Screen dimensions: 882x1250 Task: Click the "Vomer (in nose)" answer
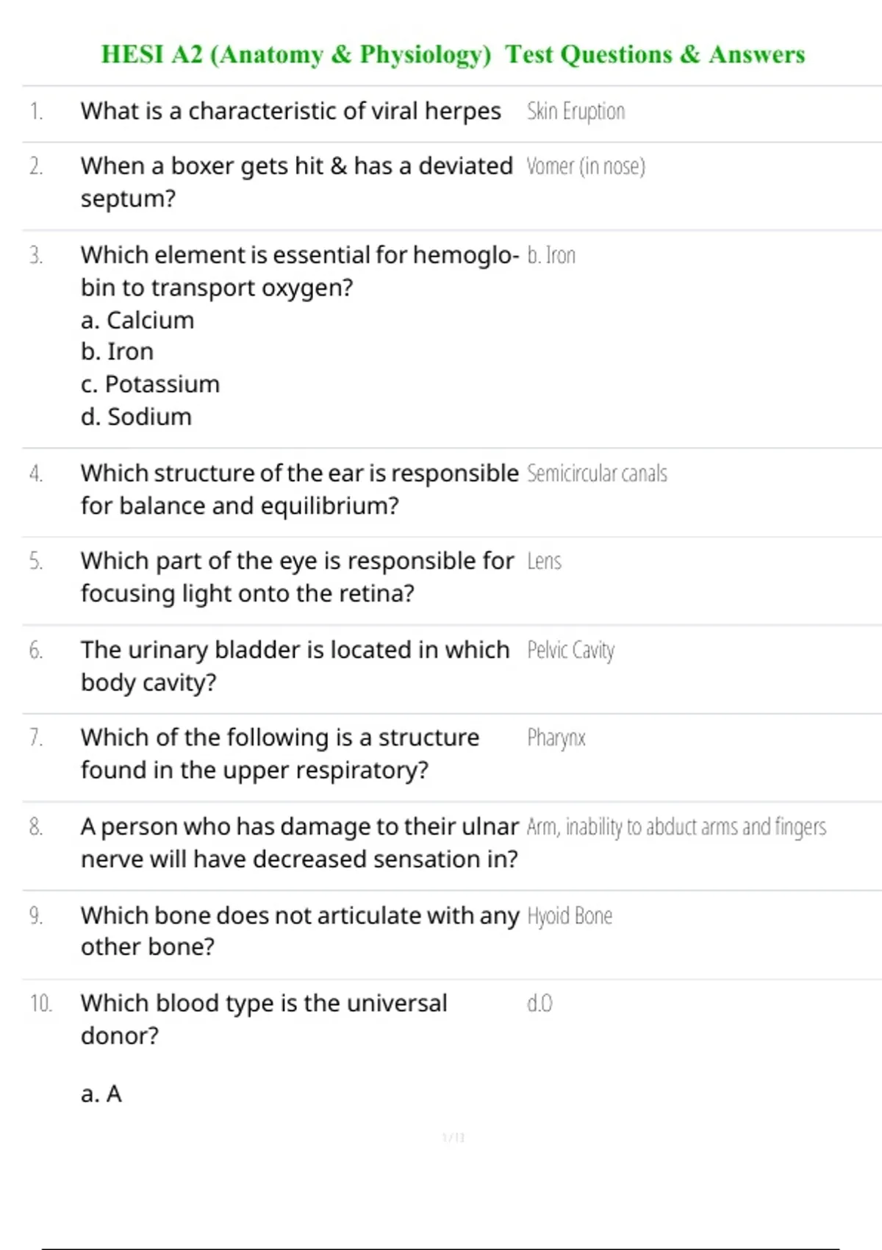(x=585, y=167)
